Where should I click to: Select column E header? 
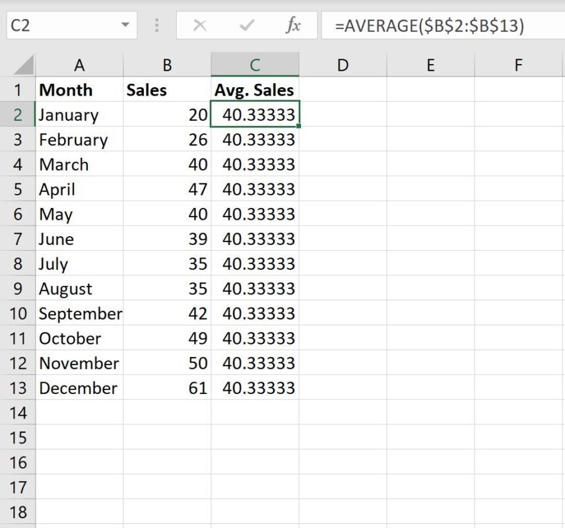pos(430,65)
